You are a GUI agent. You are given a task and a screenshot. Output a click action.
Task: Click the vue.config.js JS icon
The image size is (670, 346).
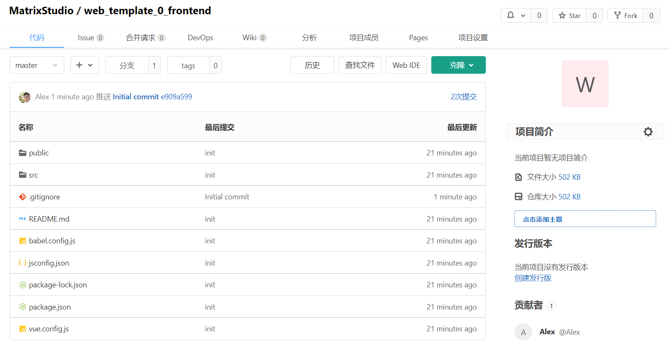click(23, 329)
